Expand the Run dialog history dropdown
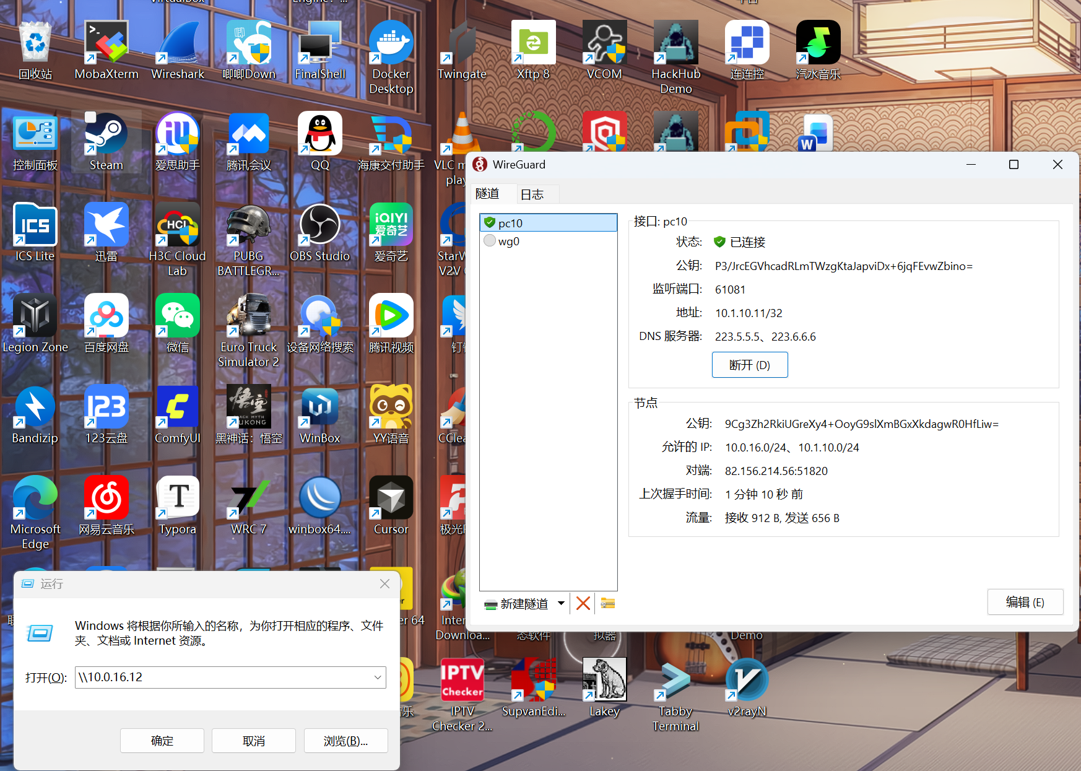The height and width of the screenshot is (771, 1081). [377, 677]
